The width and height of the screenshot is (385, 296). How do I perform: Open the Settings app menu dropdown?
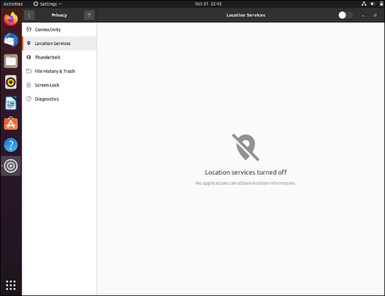(47, 4)
